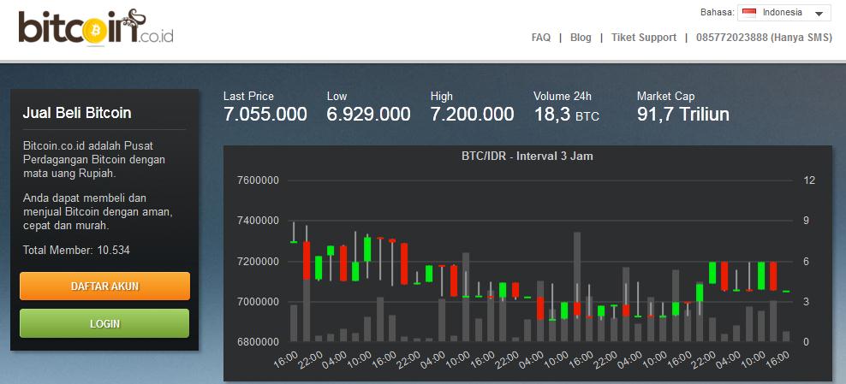Click the chart title BTC/IDR - Interval 3 Jam
This screenshot has height=384, width=846.
(527, 157)
